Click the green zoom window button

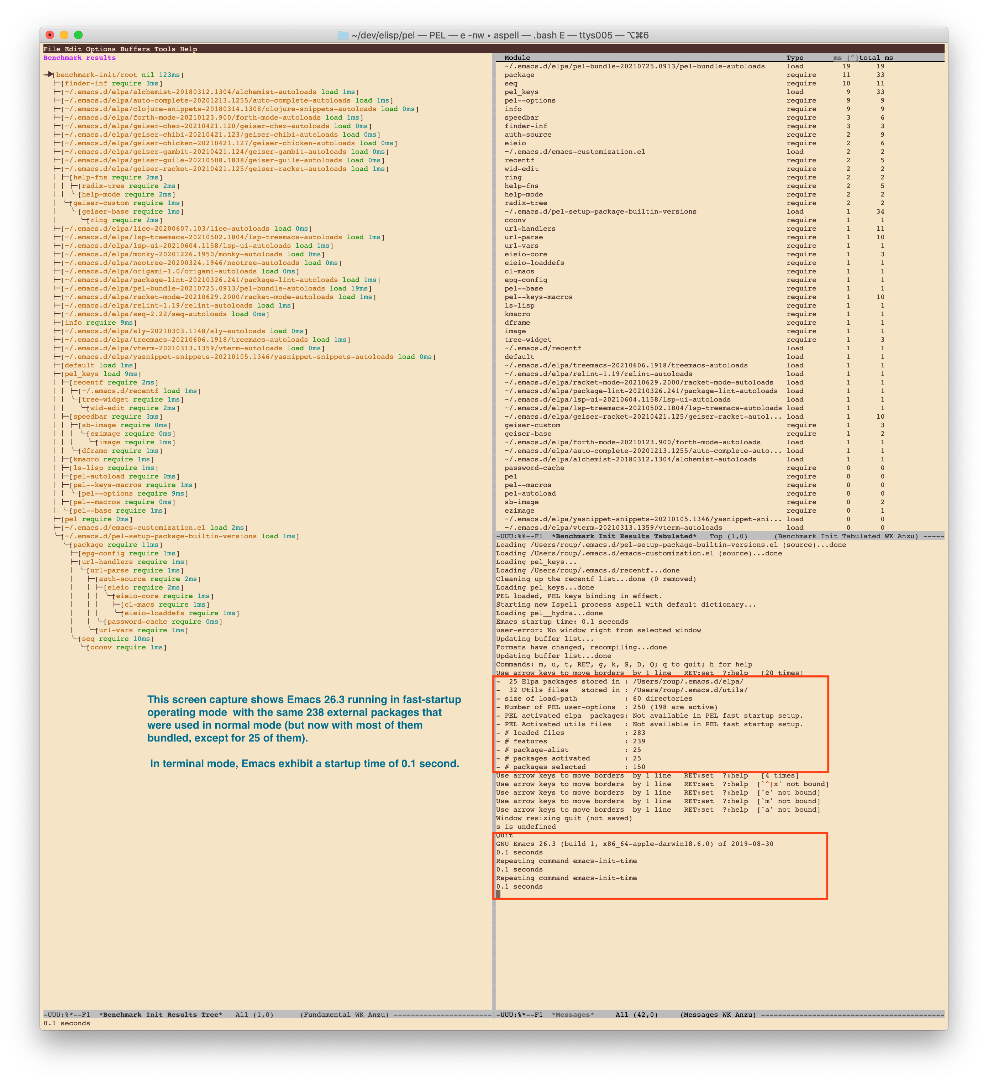click(x=78, y=35)
